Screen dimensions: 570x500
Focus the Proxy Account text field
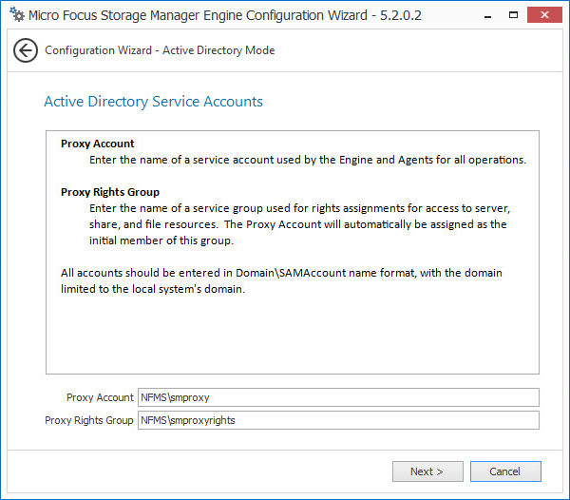point(338,397)
